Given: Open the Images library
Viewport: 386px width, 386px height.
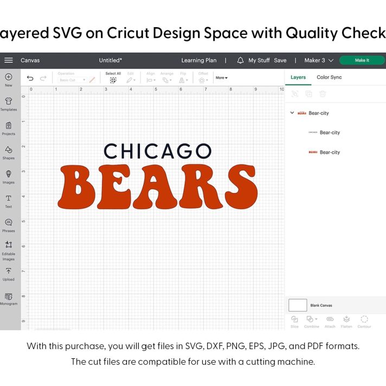Looking at the screenshot, I should pos(9,177).
